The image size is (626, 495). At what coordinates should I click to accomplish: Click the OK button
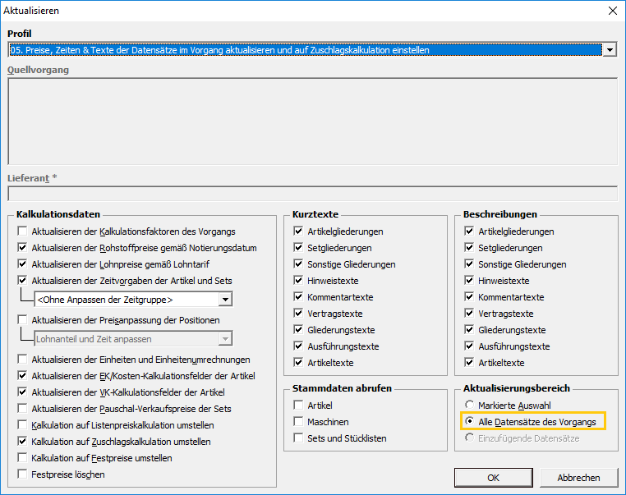click(493, 478)
